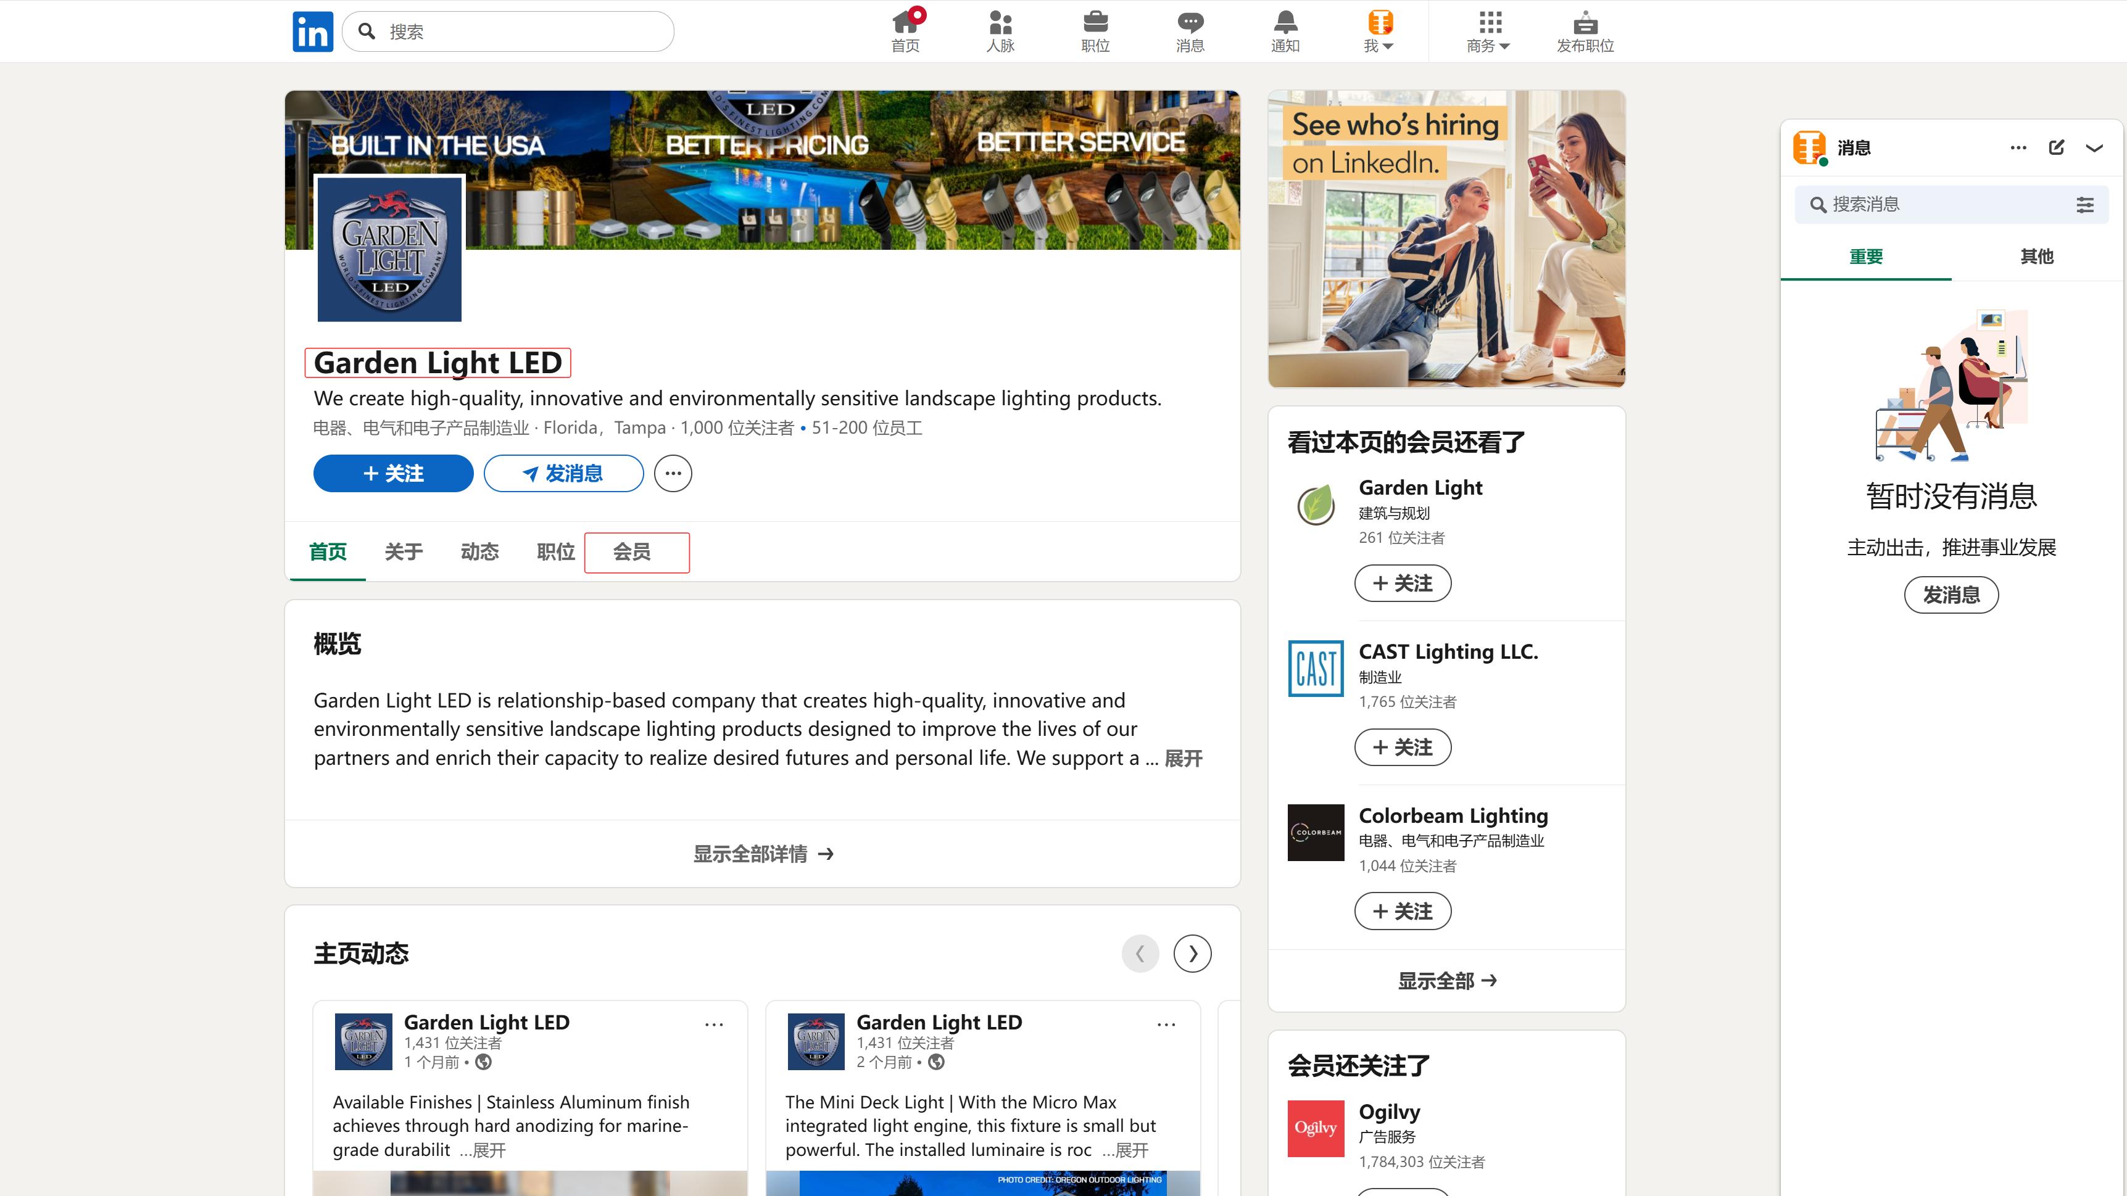Expand the 我 profile menu
This screenshot has width=2127, height=1196.
pos(1379,31)
